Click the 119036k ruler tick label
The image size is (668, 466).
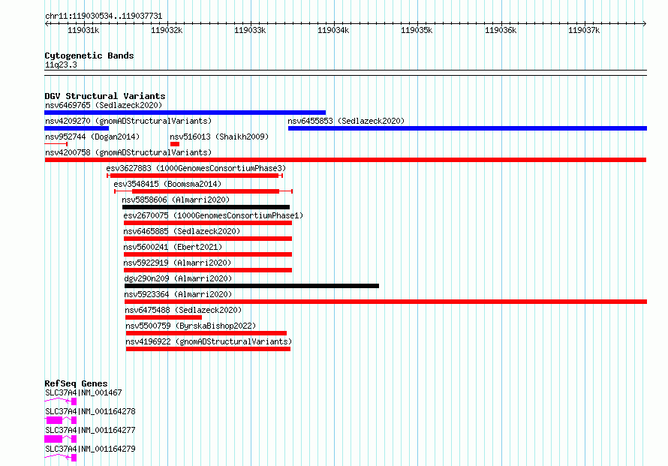pos(501,30)
